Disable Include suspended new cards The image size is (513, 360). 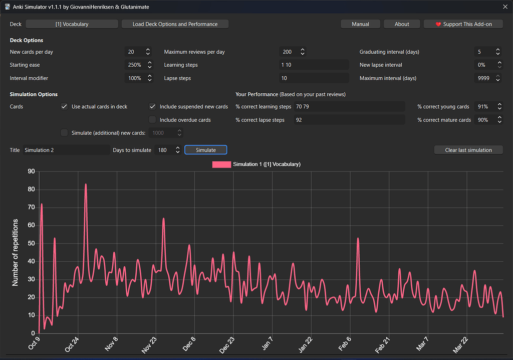[x=152, y=106]
